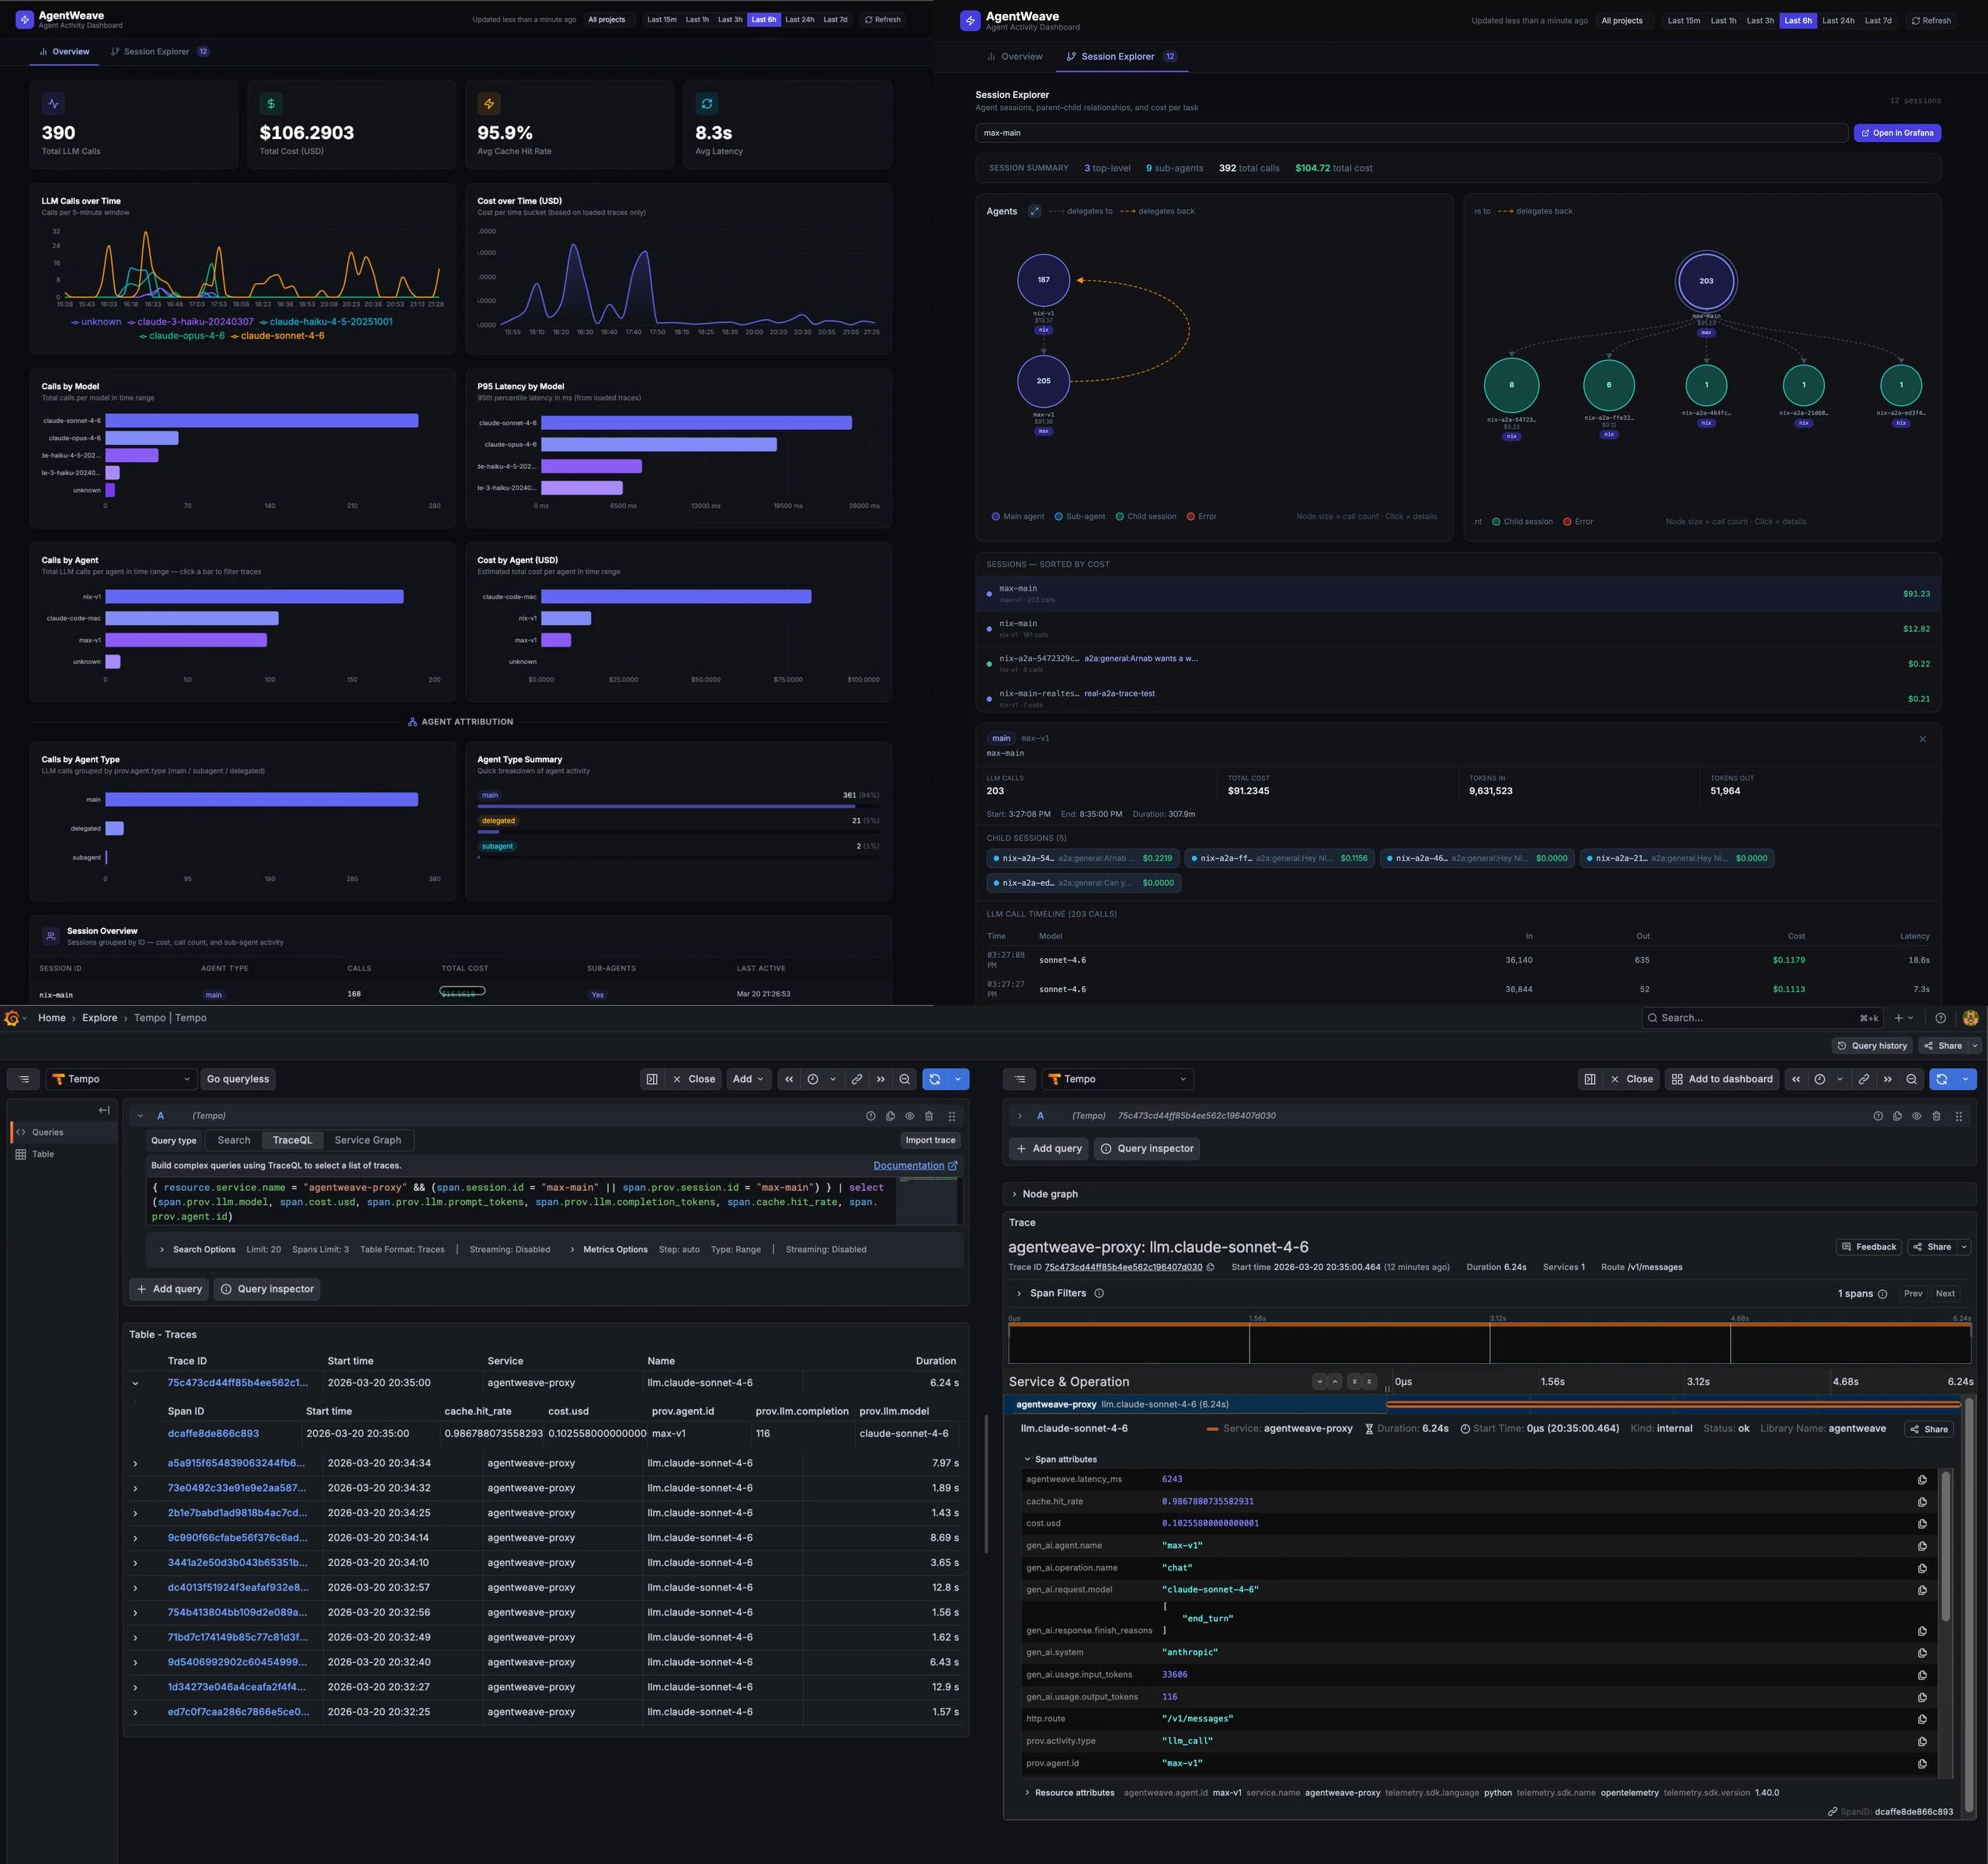Copy the cache.hit_rate attribute with its clipboard icon
This screenshot has height=1864, width=1988.
1922,1501
